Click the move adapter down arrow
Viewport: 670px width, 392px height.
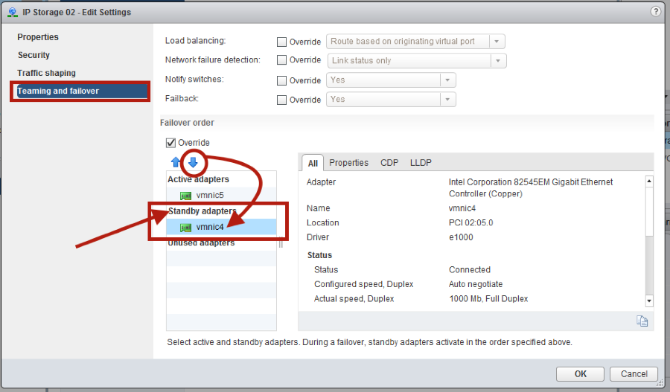click(193, 162)
